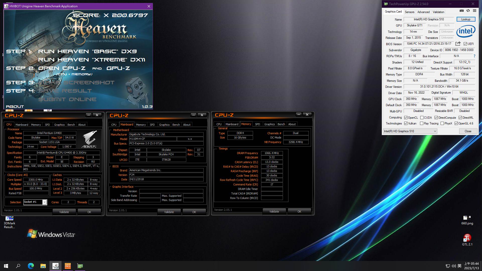Click Submit Online in HWBOT app
Screen dimensions: 482x271
(x=67, y=99)
